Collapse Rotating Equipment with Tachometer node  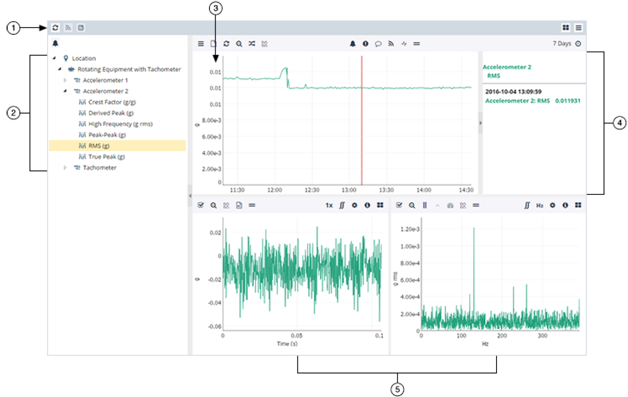[60, 69]
